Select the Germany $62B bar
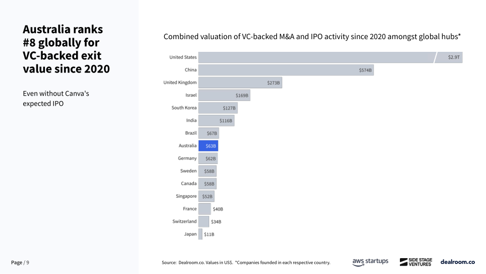486x274 pixels. coord(208,159)
